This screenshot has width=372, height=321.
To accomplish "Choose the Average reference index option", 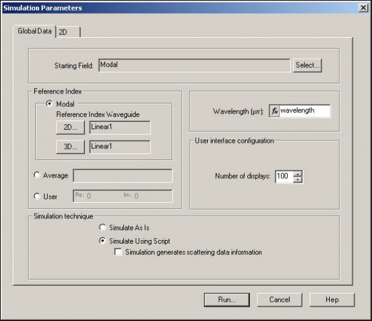I will (37, 175).
